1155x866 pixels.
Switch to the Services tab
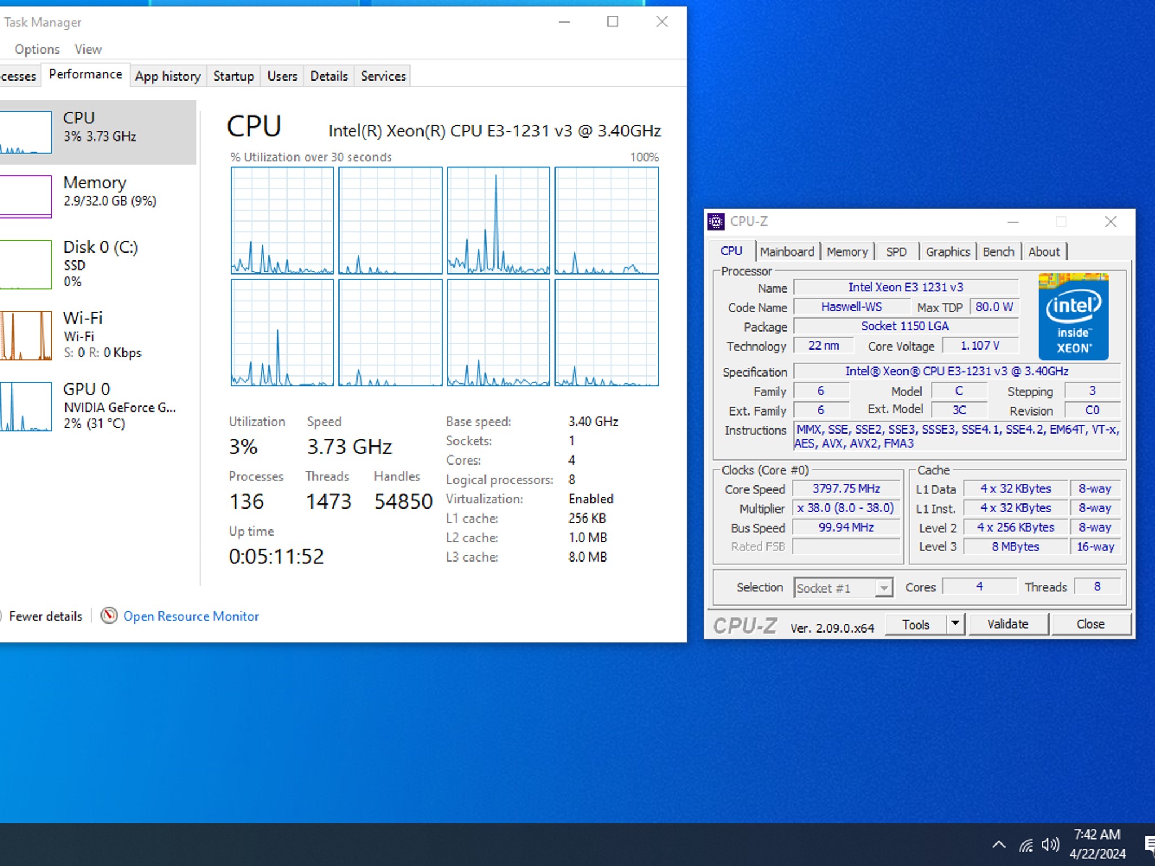click(383, 76)
